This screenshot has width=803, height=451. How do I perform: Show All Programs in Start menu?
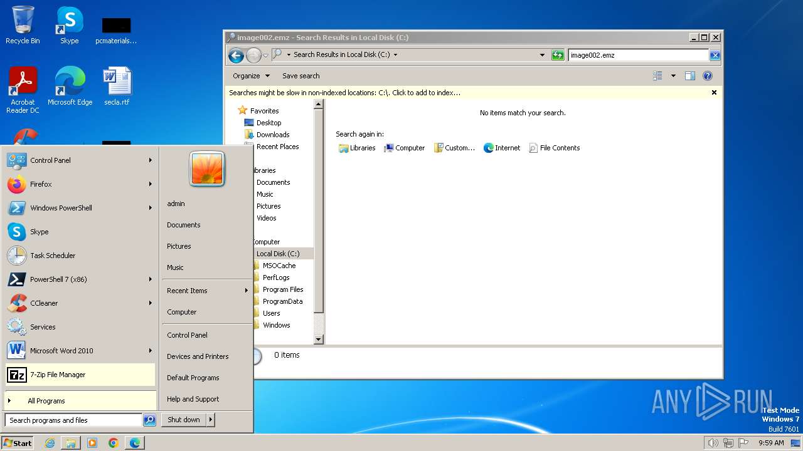pos(80,401)
